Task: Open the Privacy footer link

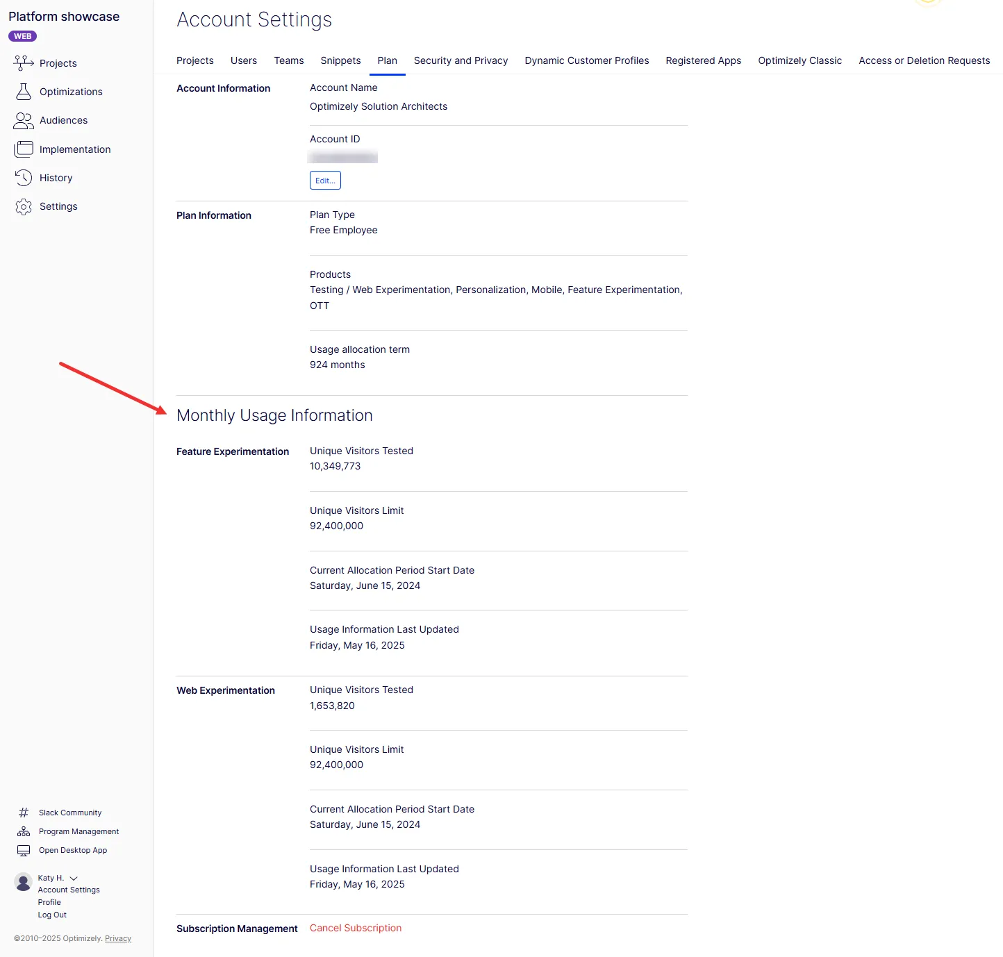Action: tap(118, 938)
